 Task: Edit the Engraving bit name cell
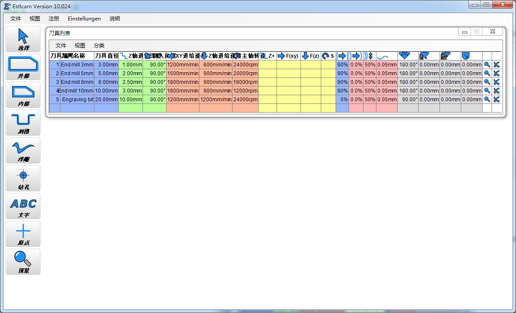click(77, 100)
